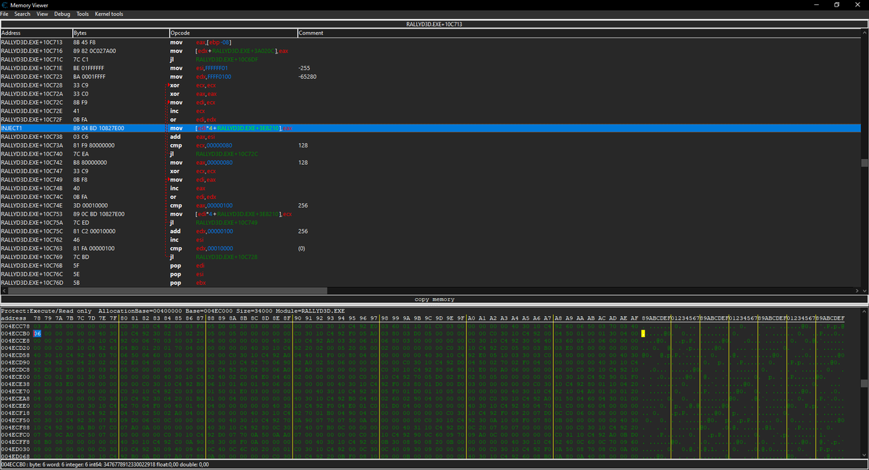
Task: Click the RALLYD3D.EXE+10C713 location header bar
Action: (x=434, y=24)
